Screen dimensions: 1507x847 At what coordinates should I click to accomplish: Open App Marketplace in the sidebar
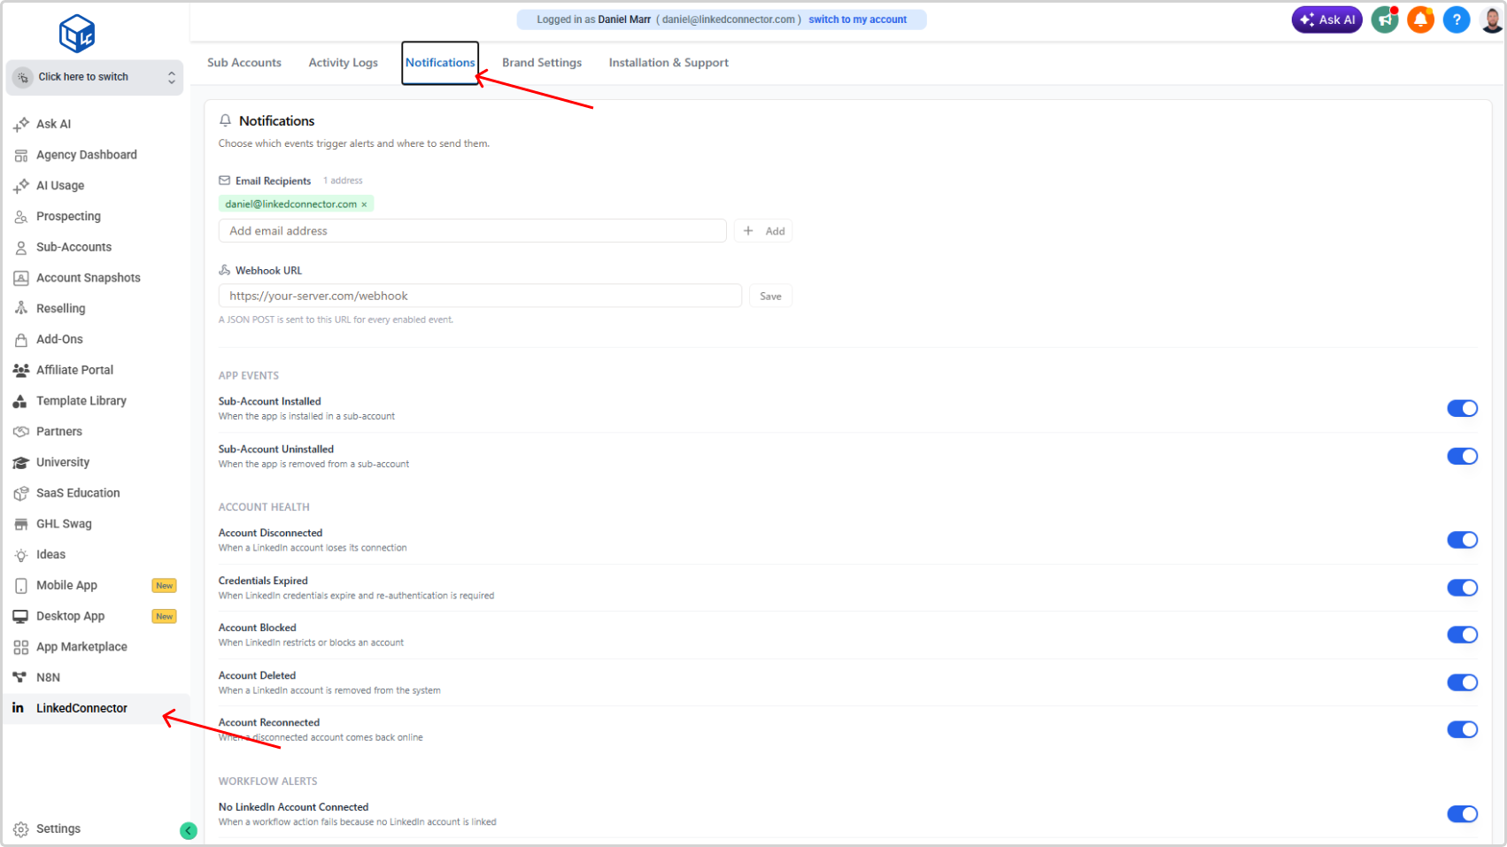81,647
